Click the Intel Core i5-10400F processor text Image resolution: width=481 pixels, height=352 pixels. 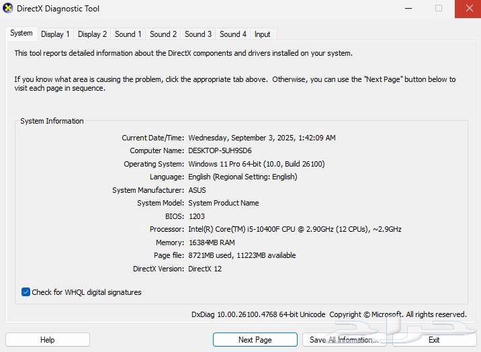coord(294,229)
